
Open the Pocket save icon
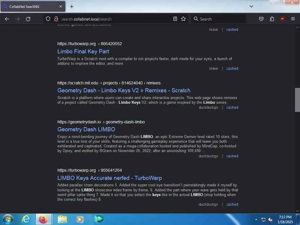261,19
